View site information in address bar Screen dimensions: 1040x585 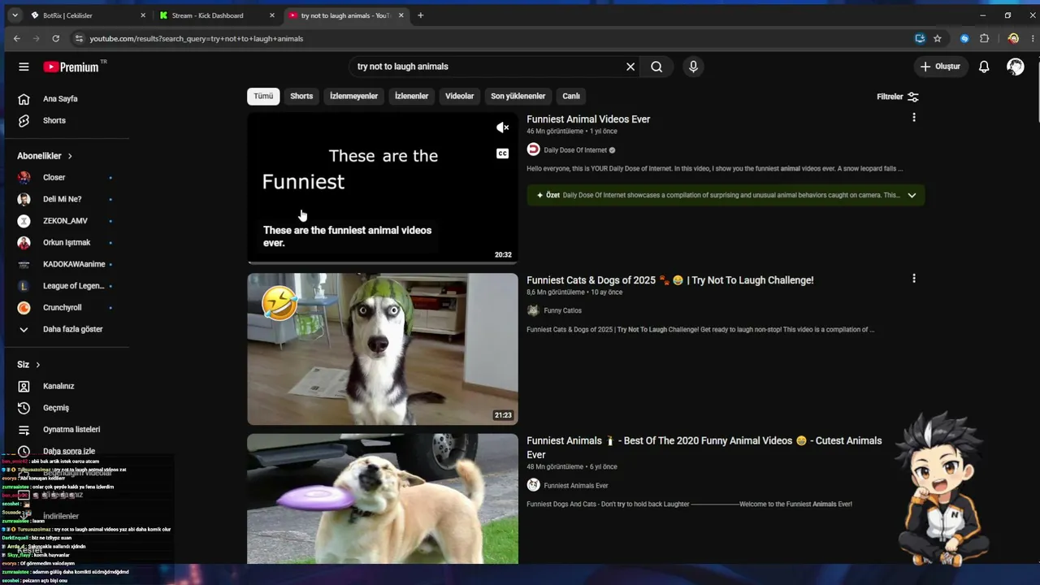tap(79, 38)
